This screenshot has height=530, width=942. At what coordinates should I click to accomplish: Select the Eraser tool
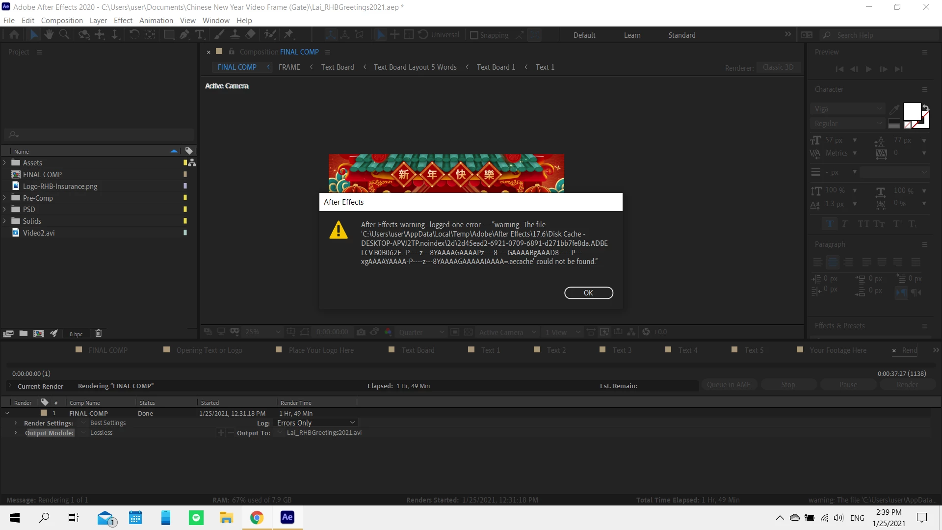point(250,34)
